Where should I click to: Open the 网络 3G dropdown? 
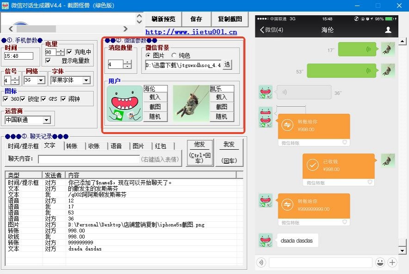(41, 80)
